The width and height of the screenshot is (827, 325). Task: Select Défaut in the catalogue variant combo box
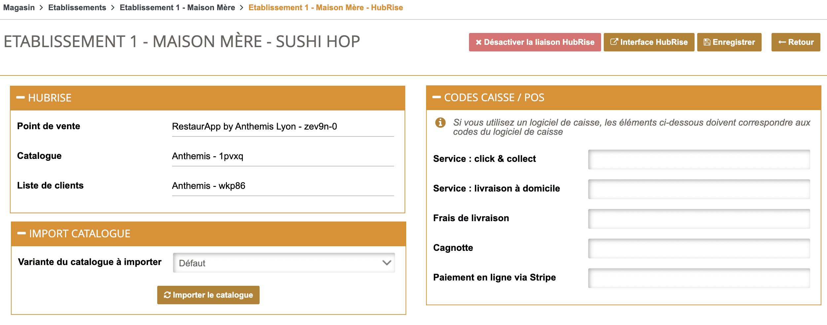[283, 263]
